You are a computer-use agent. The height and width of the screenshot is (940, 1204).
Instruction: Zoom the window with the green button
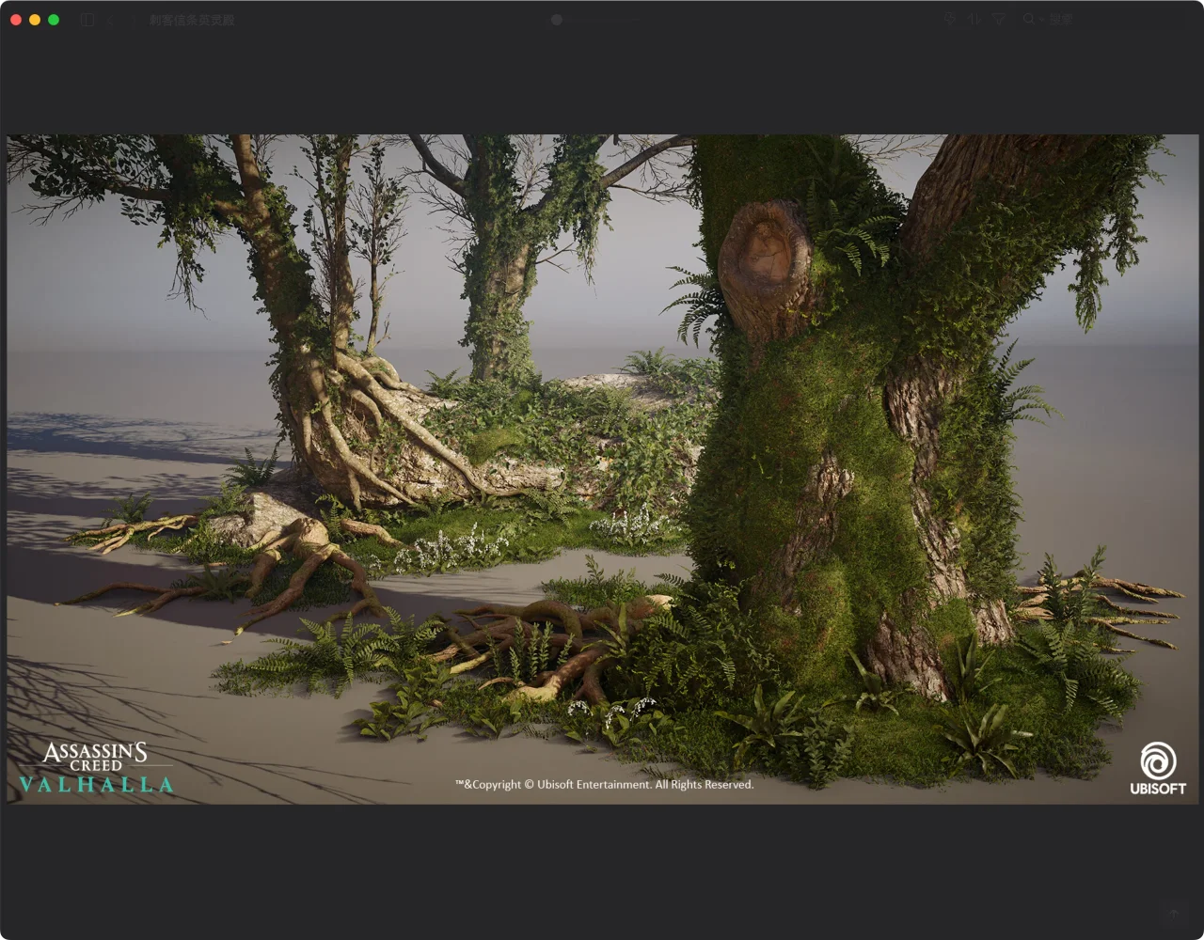[x=54, y=20]
